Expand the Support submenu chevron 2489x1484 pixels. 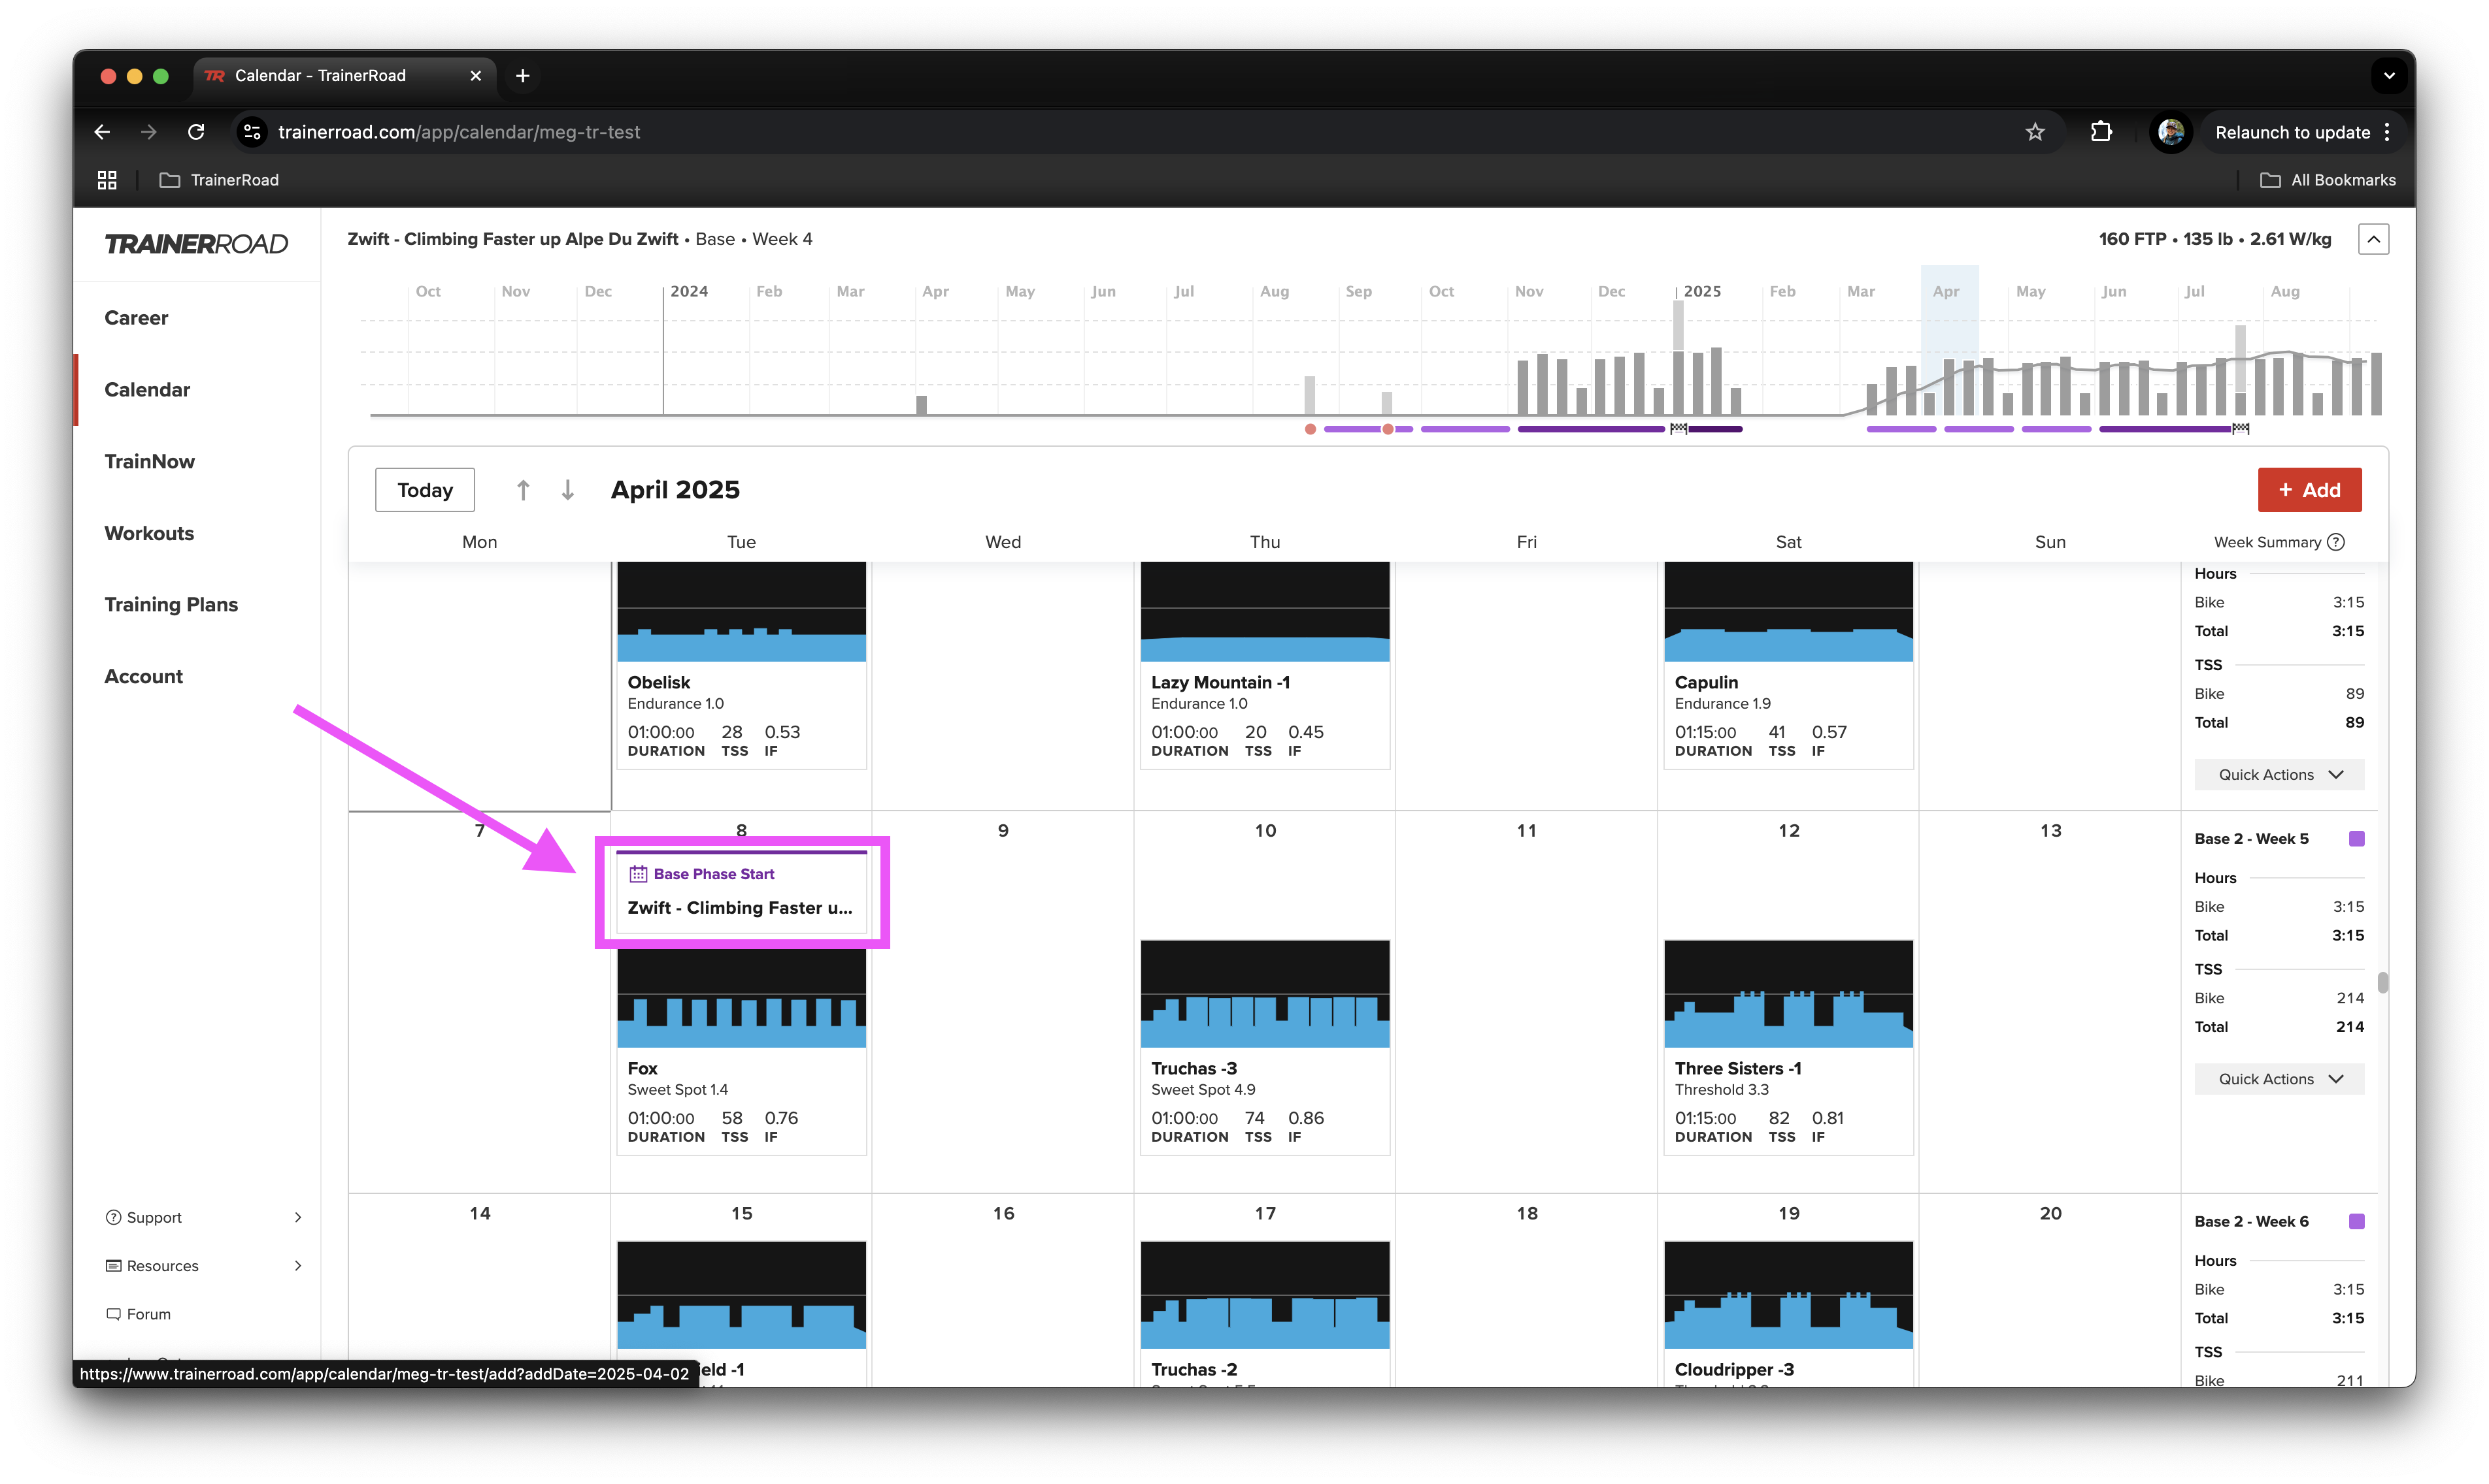click(297, 1217)
